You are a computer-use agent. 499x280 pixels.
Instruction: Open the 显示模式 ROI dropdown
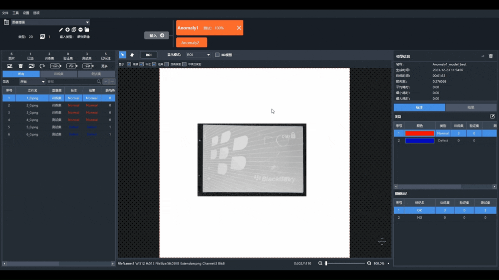click(198, 55)
